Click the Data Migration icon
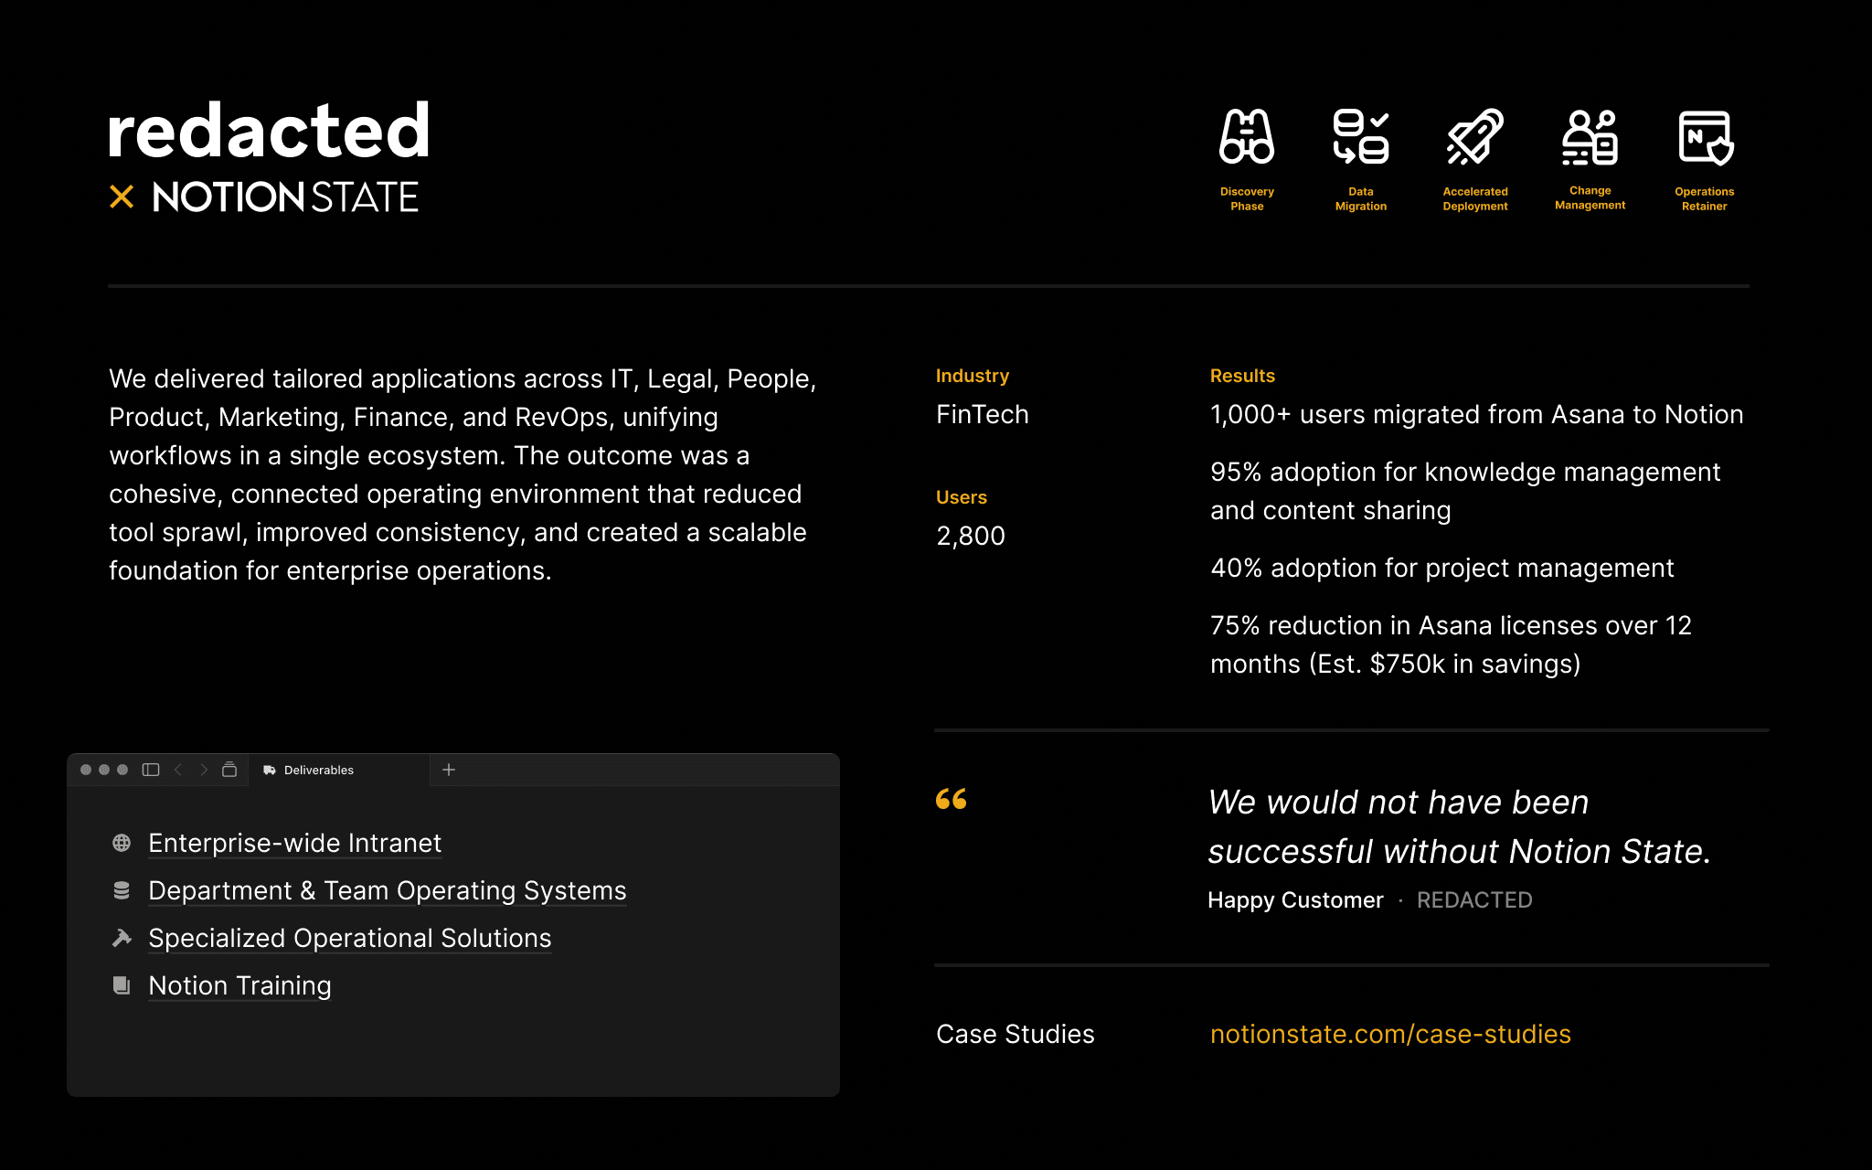 (1360, 137)
